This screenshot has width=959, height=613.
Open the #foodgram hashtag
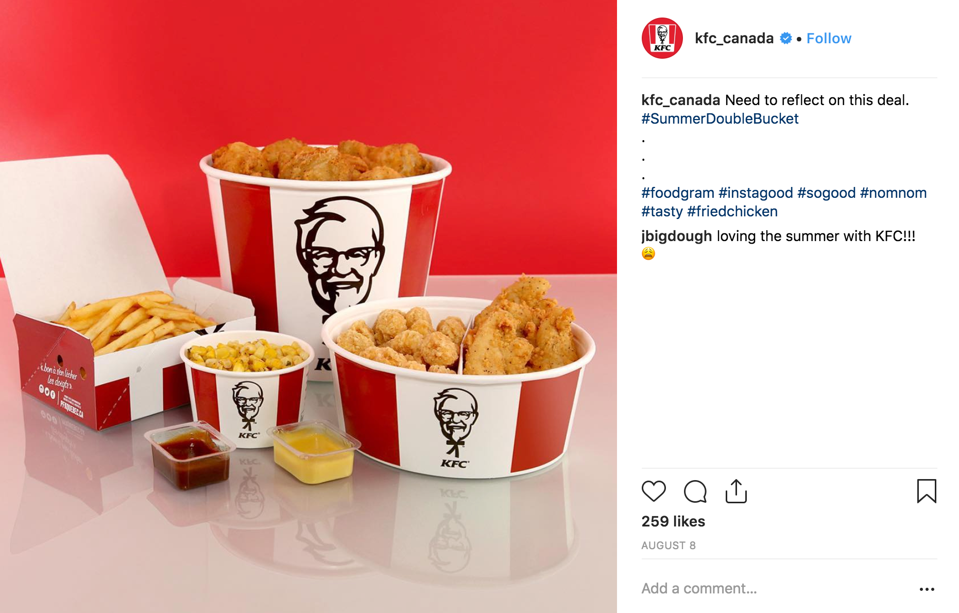pos(678,193)
